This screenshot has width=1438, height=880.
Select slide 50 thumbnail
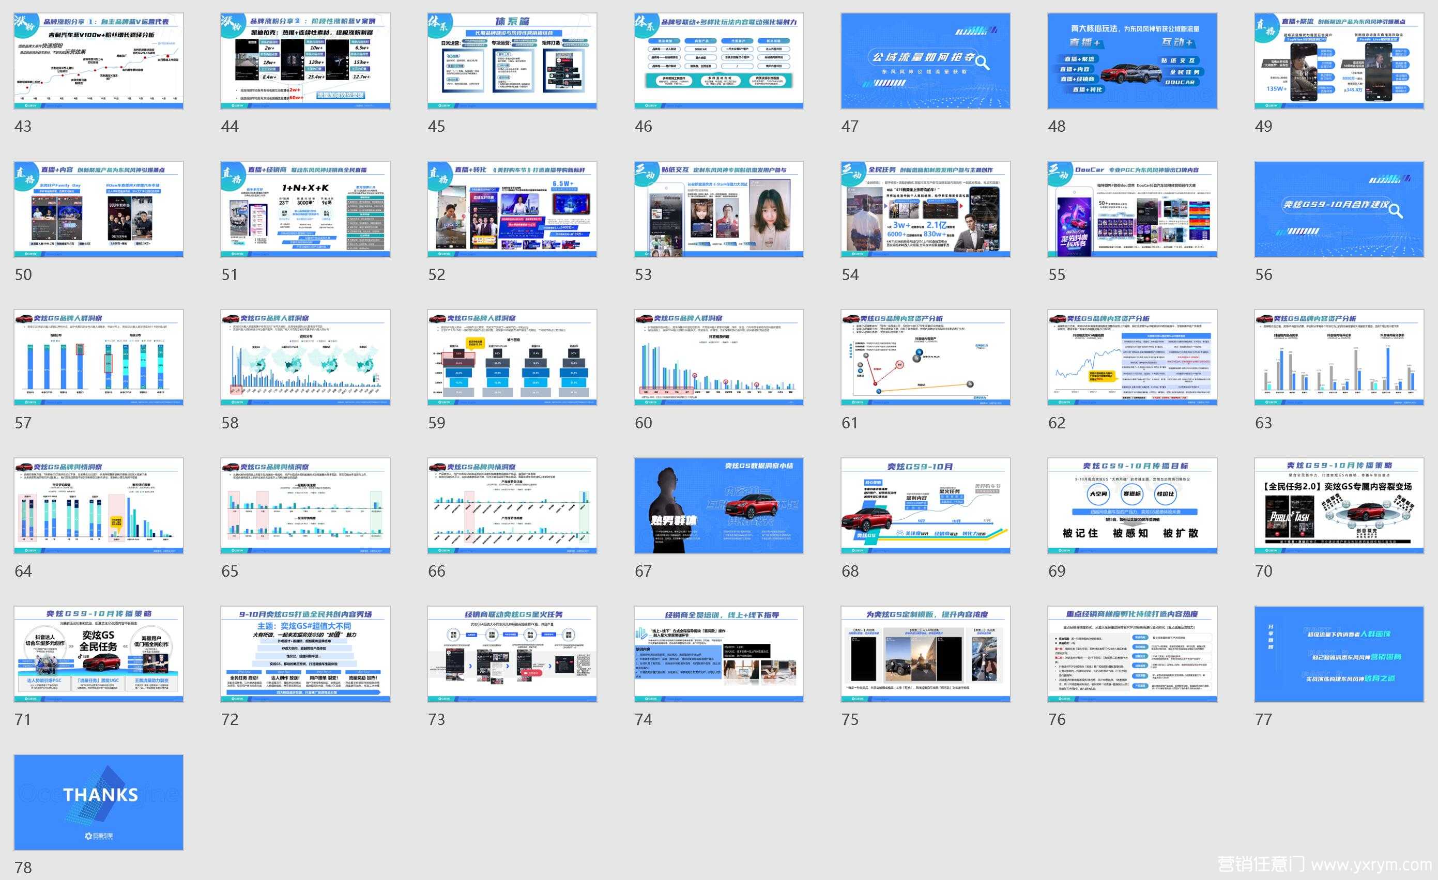[x=99, y=209]
